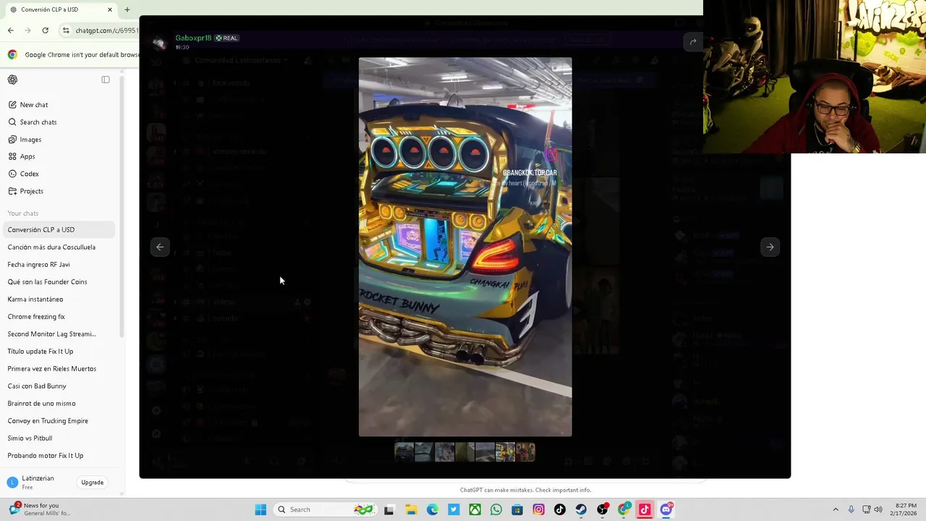Toggle the microphone icon in the system tray

[851, 509]
